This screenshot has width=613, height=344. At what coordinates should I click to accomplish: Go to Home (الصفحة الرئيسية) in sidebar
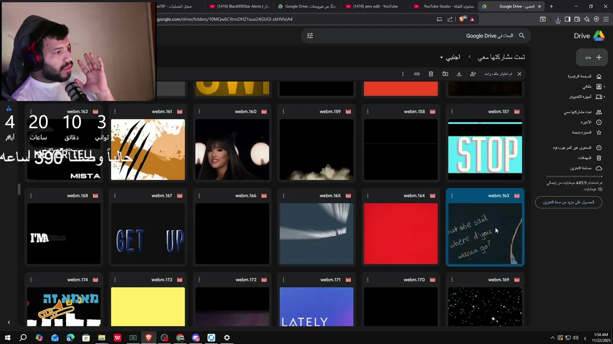click(x=584, y=76)
